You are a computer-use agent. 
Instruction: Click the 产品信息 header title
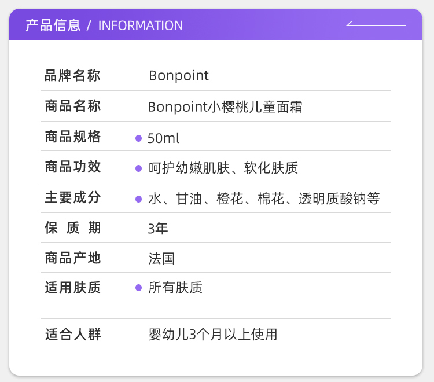click(x=53, y=25)
